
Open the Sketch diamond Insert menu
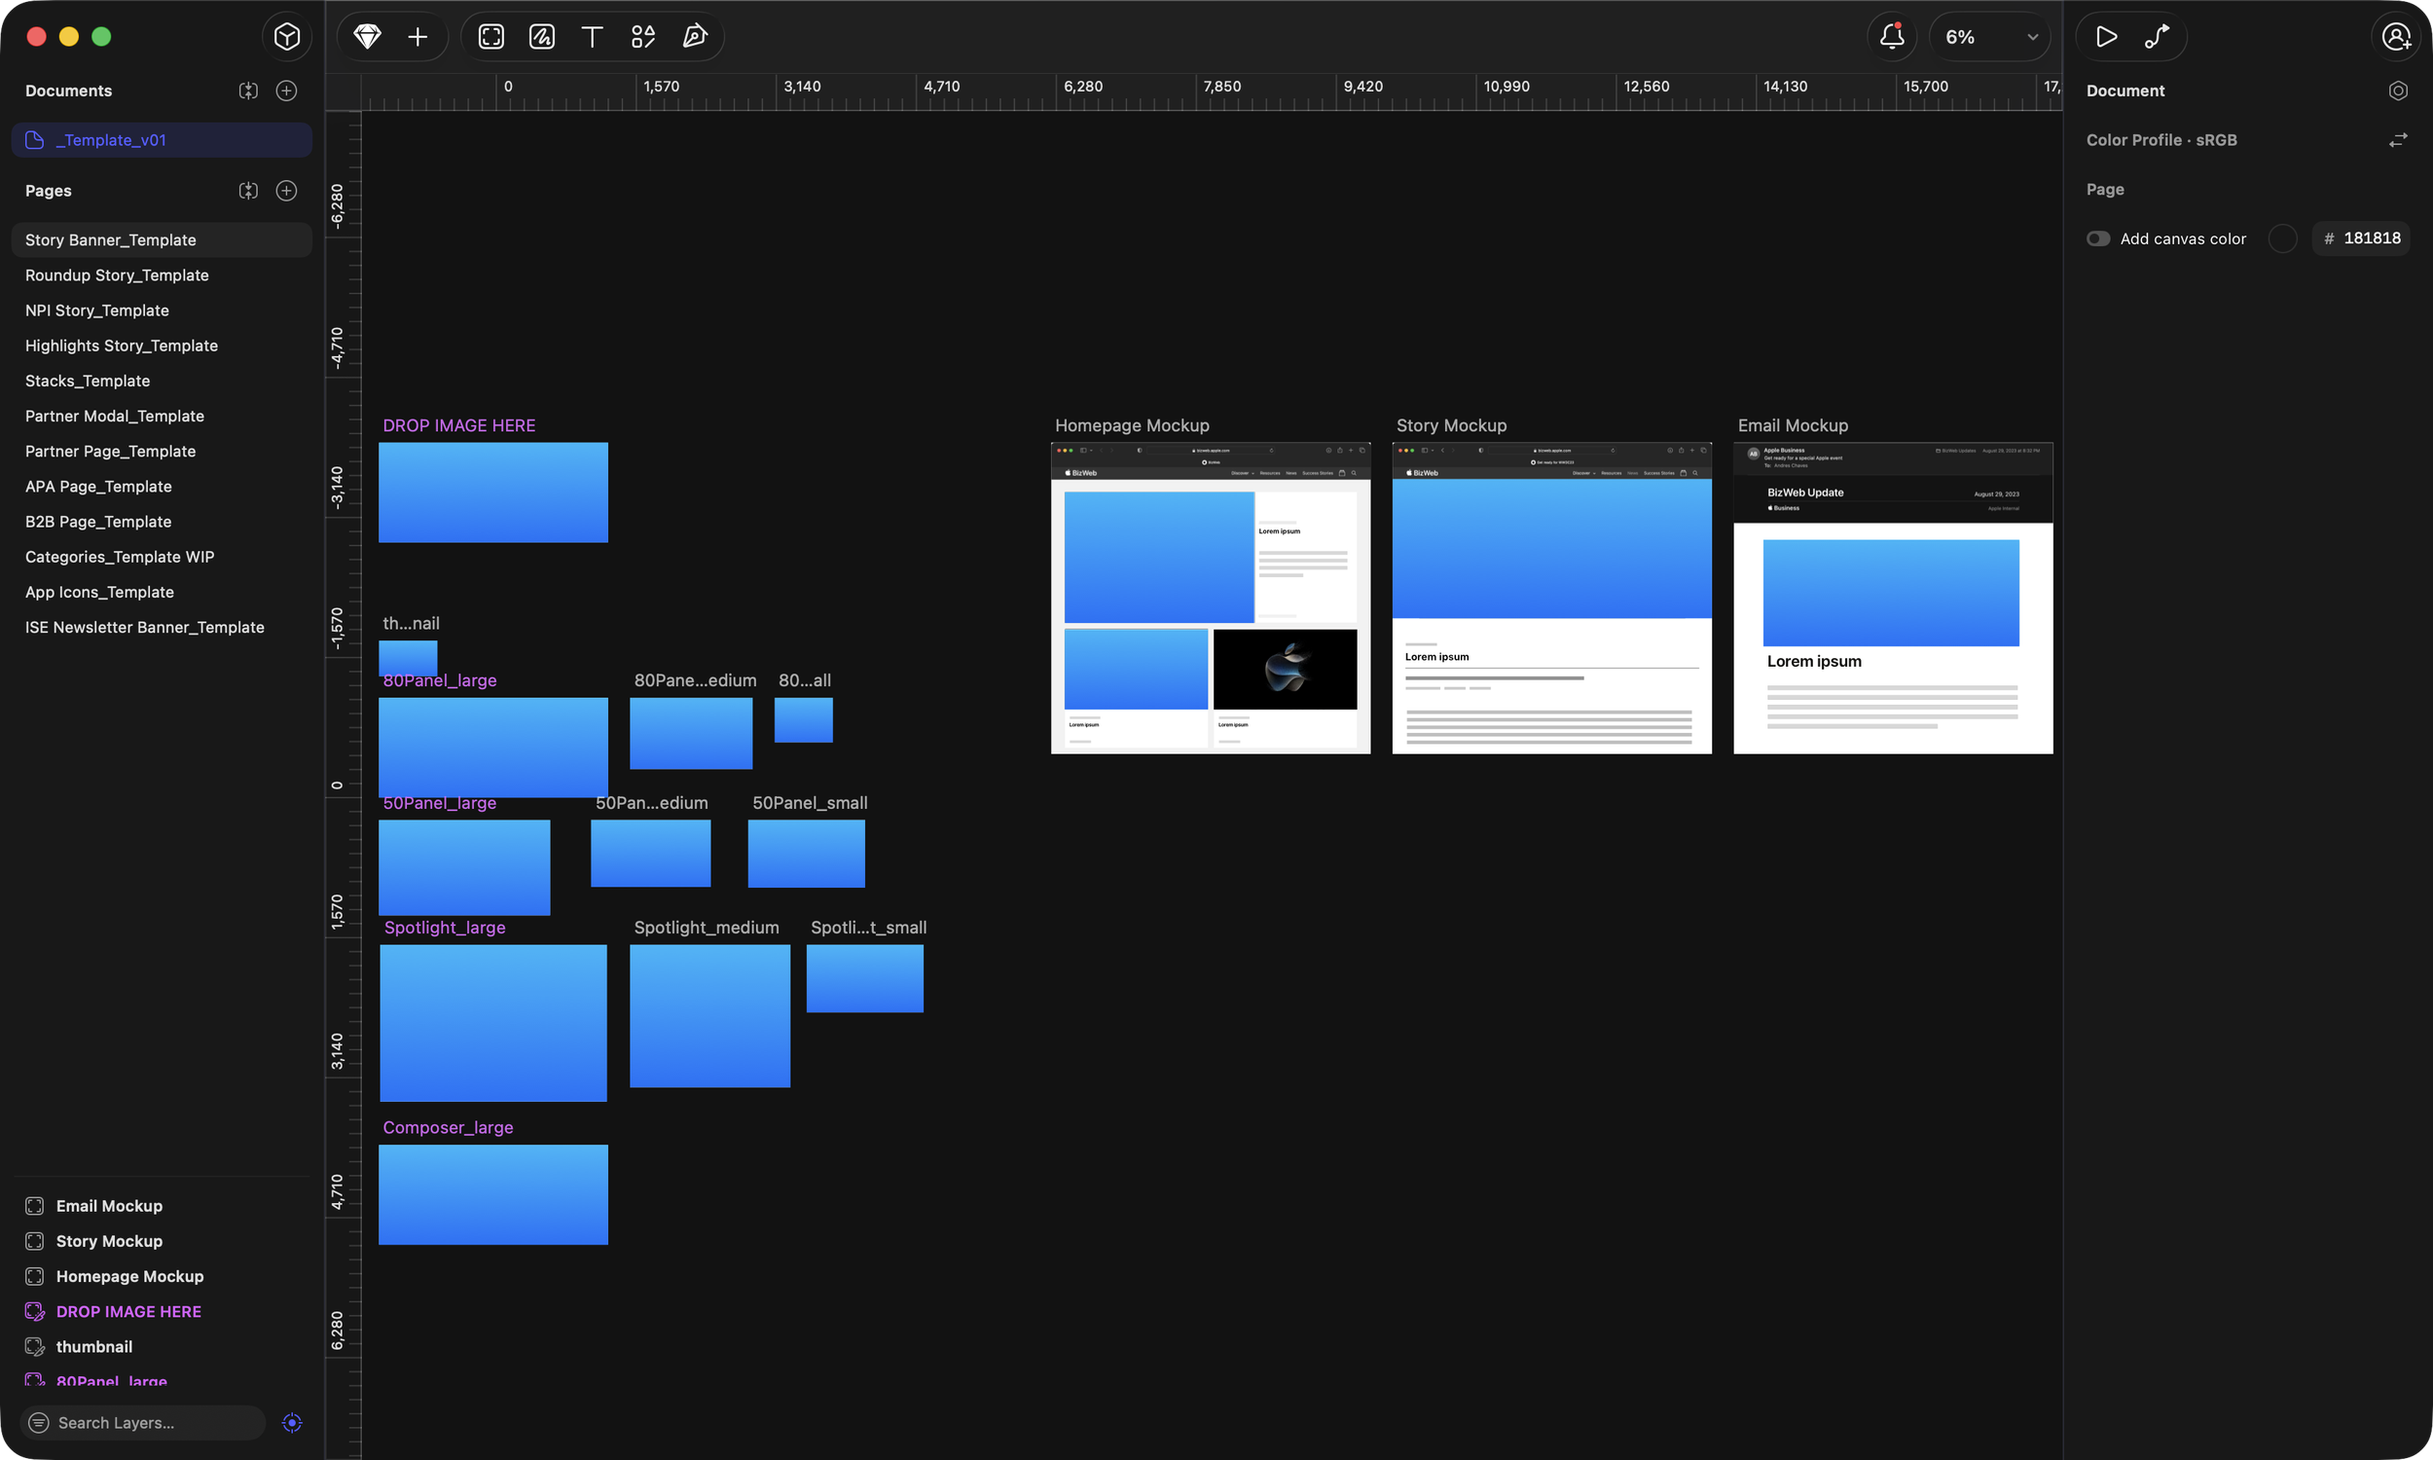[x=367, y=36]
